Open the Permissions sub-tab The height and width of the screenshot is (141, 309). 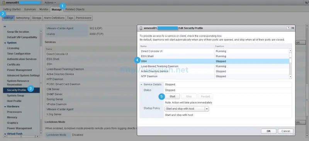click(83, 18)
